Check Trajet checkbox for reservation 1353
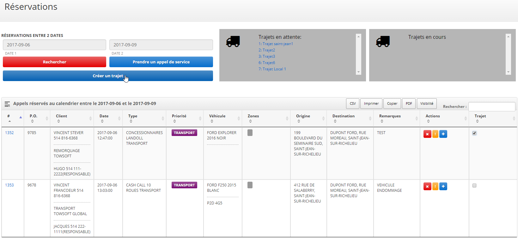This screenshot has height=241, width=518. tap(474, 185)
